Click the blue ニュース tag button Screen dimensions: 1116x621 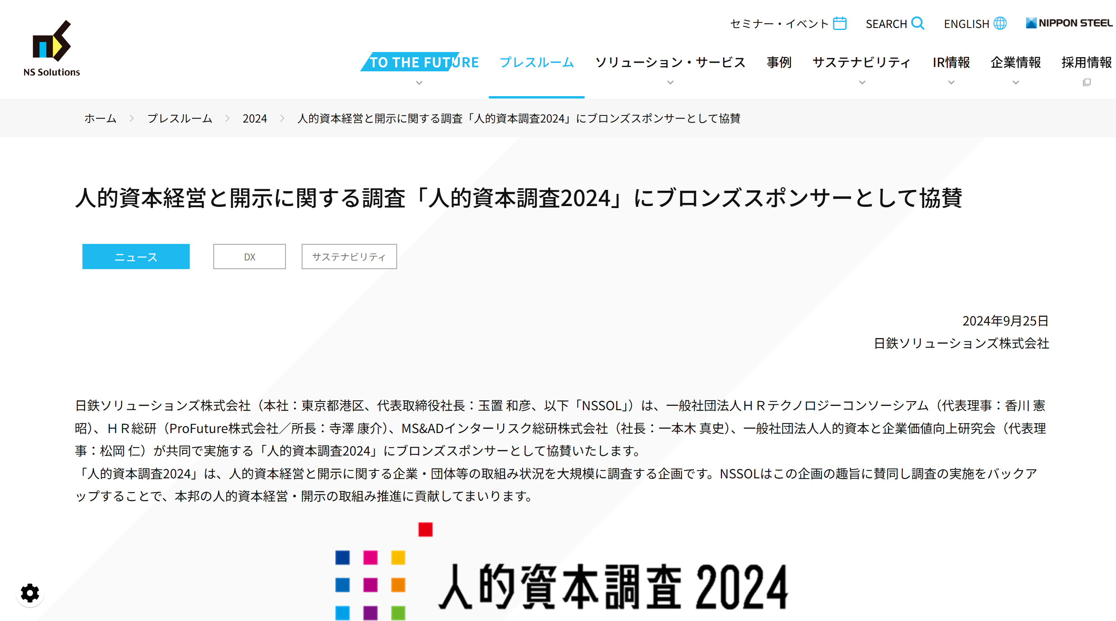pos(136,257)
